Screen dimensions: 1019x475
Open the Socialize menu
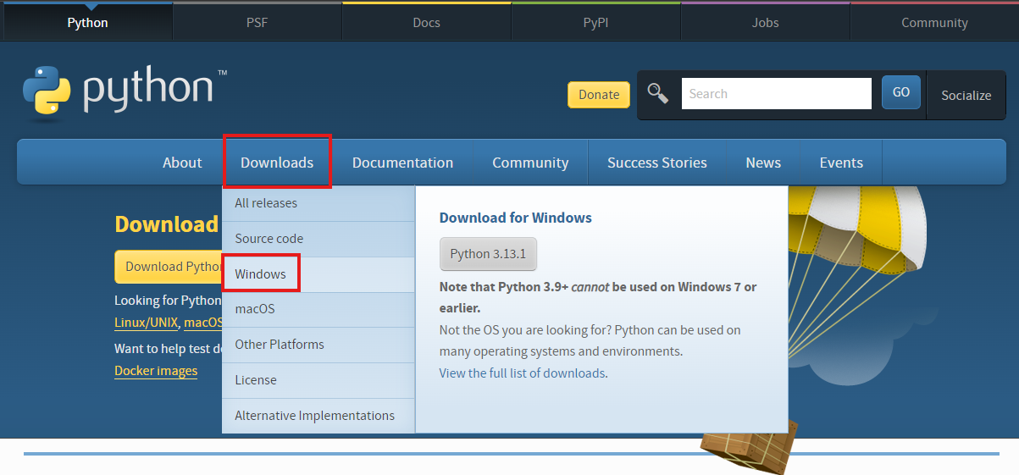[x=966, y=95]
